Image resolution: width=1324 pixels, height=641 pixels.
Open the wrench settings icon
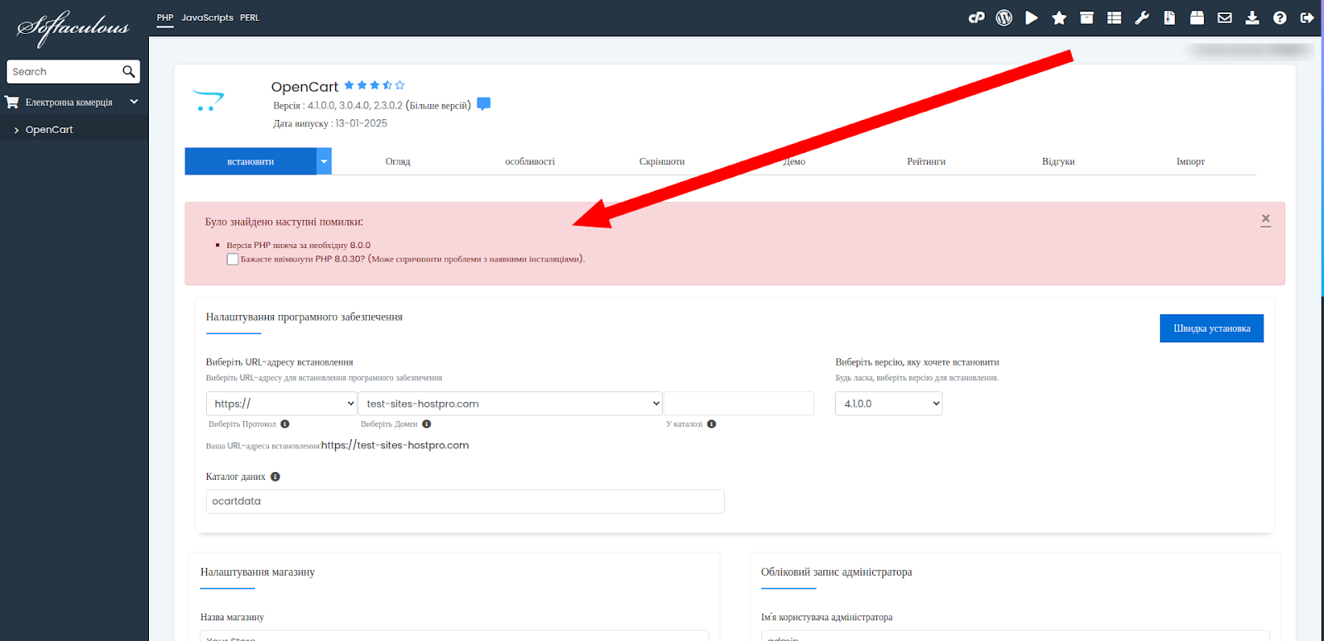tap(1142, 17)
